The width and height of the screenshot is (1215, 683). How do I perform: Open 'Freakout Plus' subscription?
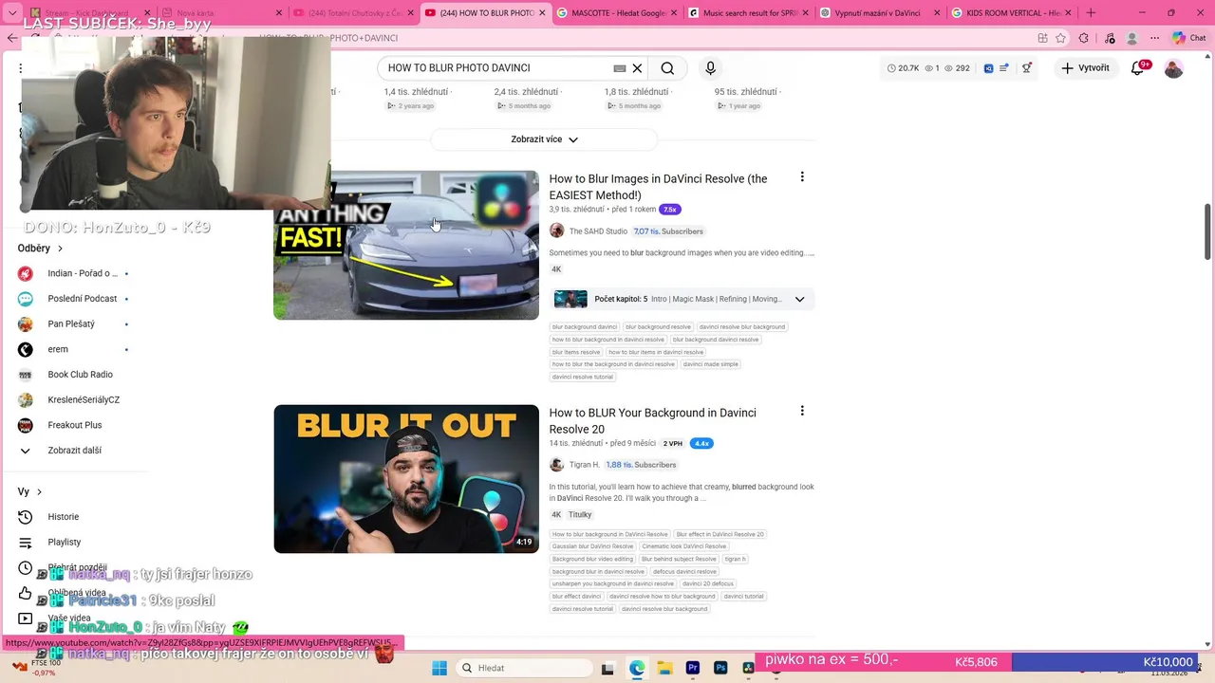coord(74,425)
